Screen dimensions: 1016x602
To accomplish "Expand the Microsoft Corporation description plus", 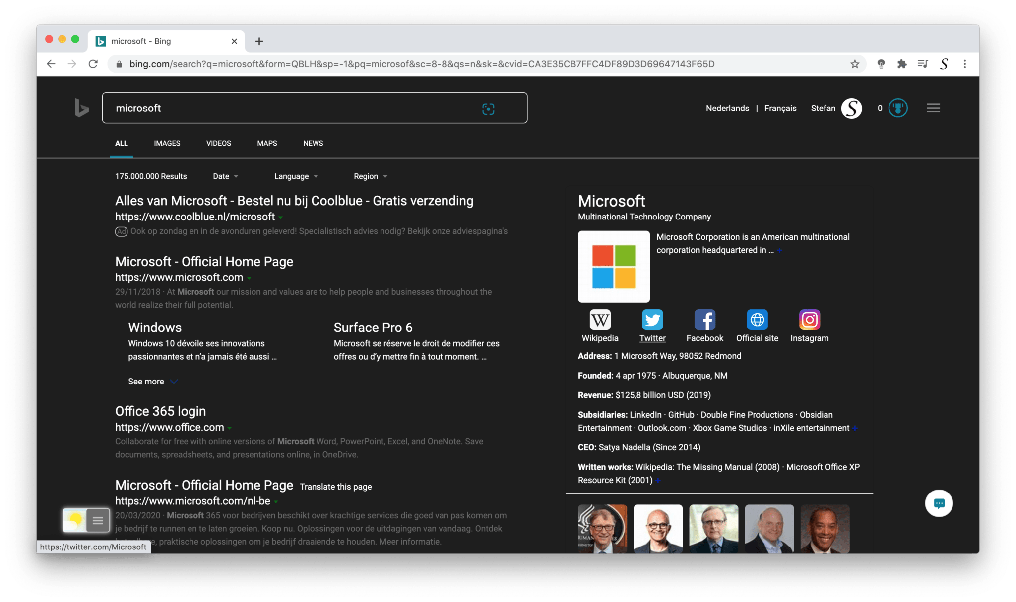I will coord(779,251).
